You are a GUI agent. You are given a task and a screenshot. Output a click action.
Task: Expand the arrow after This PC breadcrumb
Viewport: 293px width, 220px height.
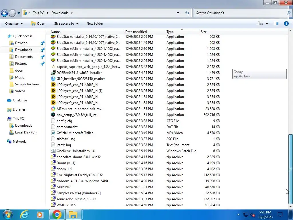(48, 13)
